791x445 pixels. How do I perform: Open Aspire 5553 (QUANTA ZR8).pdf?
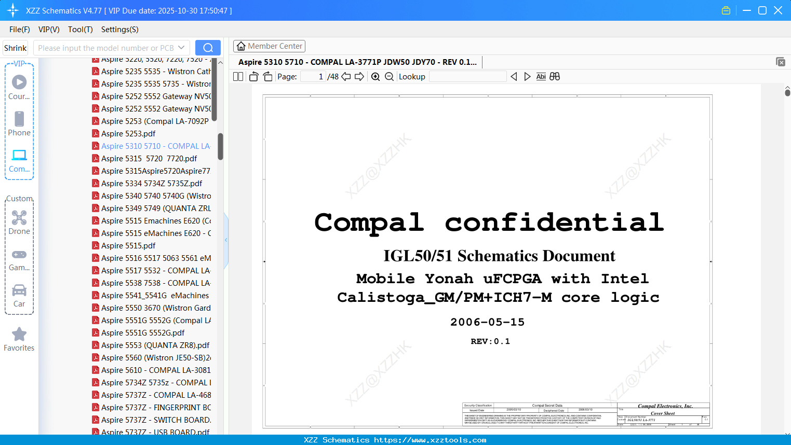[151, 345]
